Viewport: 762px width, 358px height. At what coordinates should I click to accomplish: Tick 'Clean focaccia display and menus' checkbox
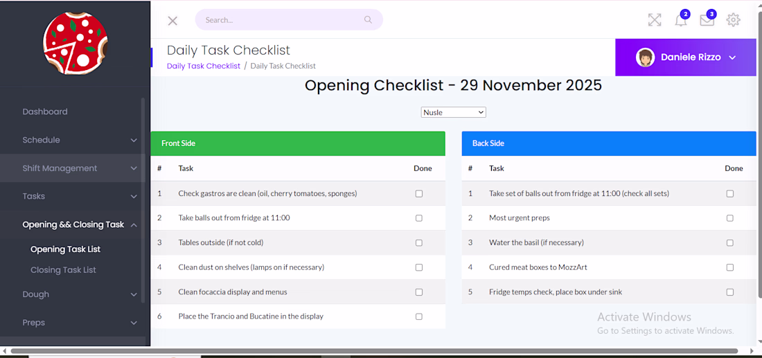point(419,292)
